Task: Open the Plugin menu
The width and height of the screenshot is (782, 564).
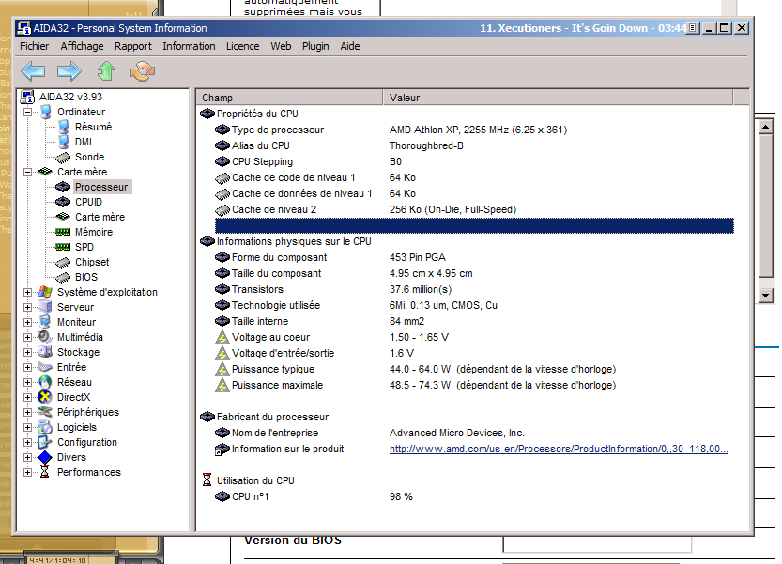Action: coord(315,46)
